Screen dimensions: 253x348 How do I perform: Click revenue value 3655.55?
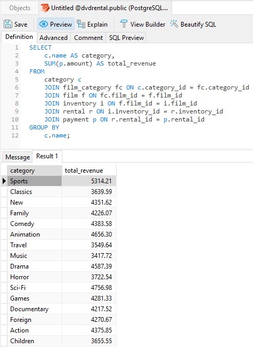(101, 341)
